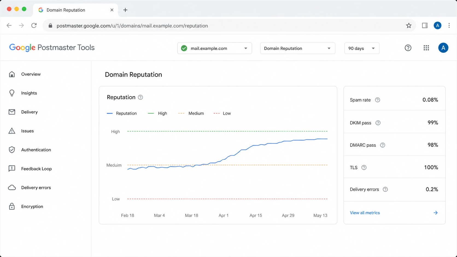Image resolution: width=457 pixels, height=257 pixels.
Task: Open the browser profile avatar in toolbar
Action: point(437,25)
